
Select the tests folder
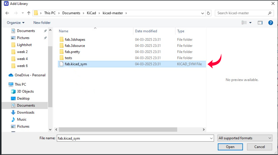tap(68, 58)
